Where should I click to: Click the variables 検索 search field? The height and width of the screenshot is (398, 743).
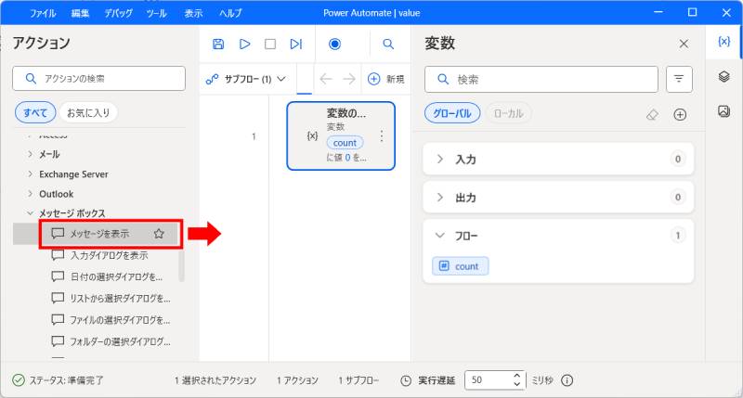(x=541, y=80)
